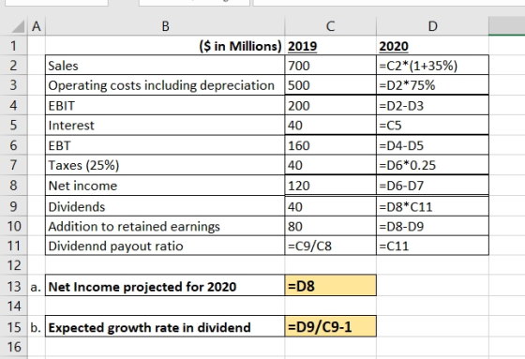
Task: Select cell containing 80
Action: 330,226
